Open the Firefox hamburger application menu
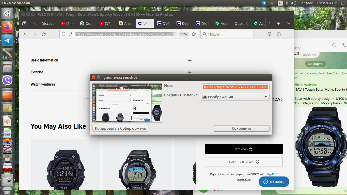The height and width of the screenshot is (195, 347). 288,34
